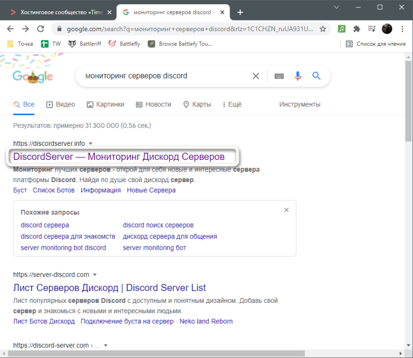Search discord сервера для знакомств
This screenshot has width=413, height=358.
click(68, 237)
